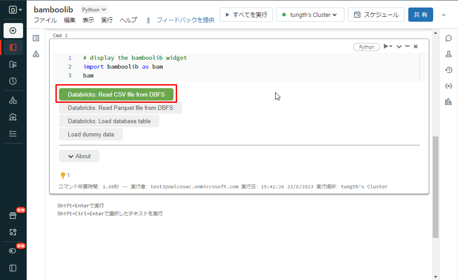
Task: Click the 共有 share button
Action: tap(420, 14)
